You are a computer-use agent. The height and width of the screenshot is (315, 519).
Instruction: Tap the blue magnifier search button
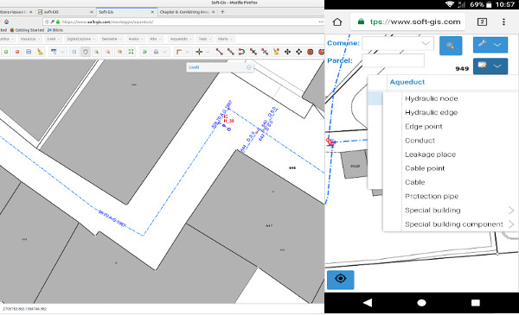451,46
